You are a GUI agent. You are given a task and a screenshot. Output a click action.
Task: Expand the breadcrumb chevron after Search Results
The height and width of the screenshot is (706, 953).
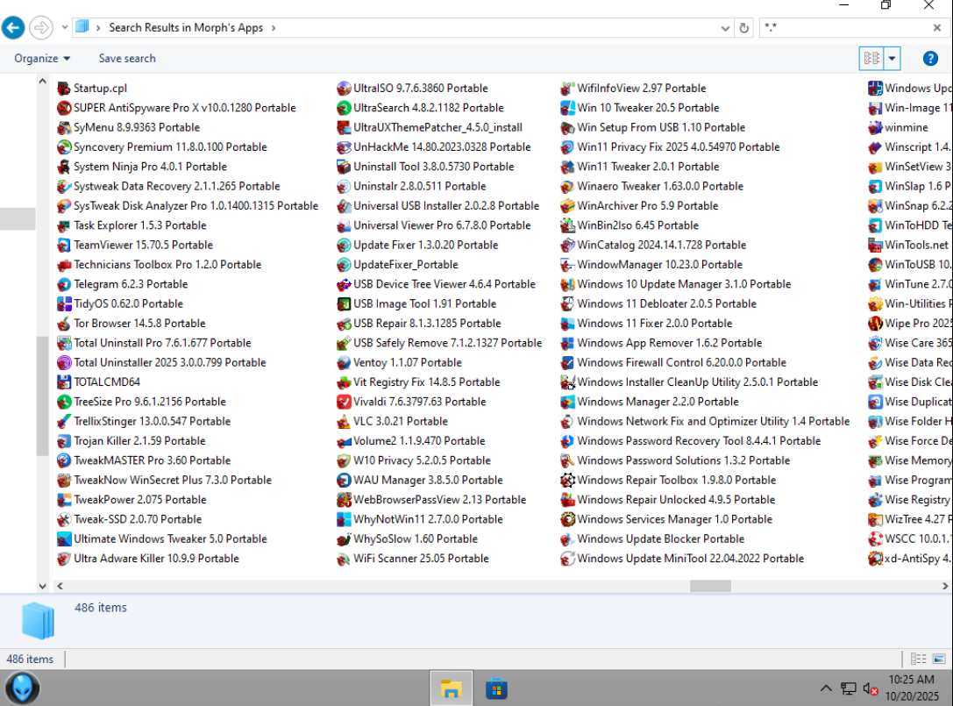tap(274, 28)
